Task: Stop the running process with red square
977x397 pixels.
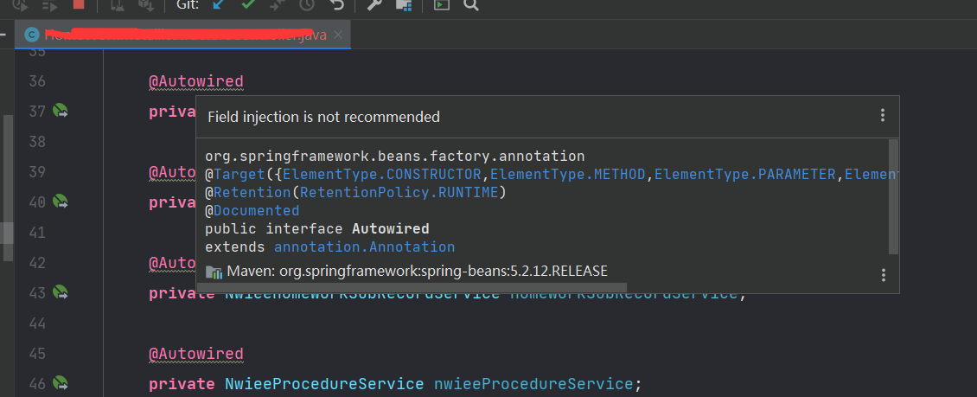Action: pos(79,4)
